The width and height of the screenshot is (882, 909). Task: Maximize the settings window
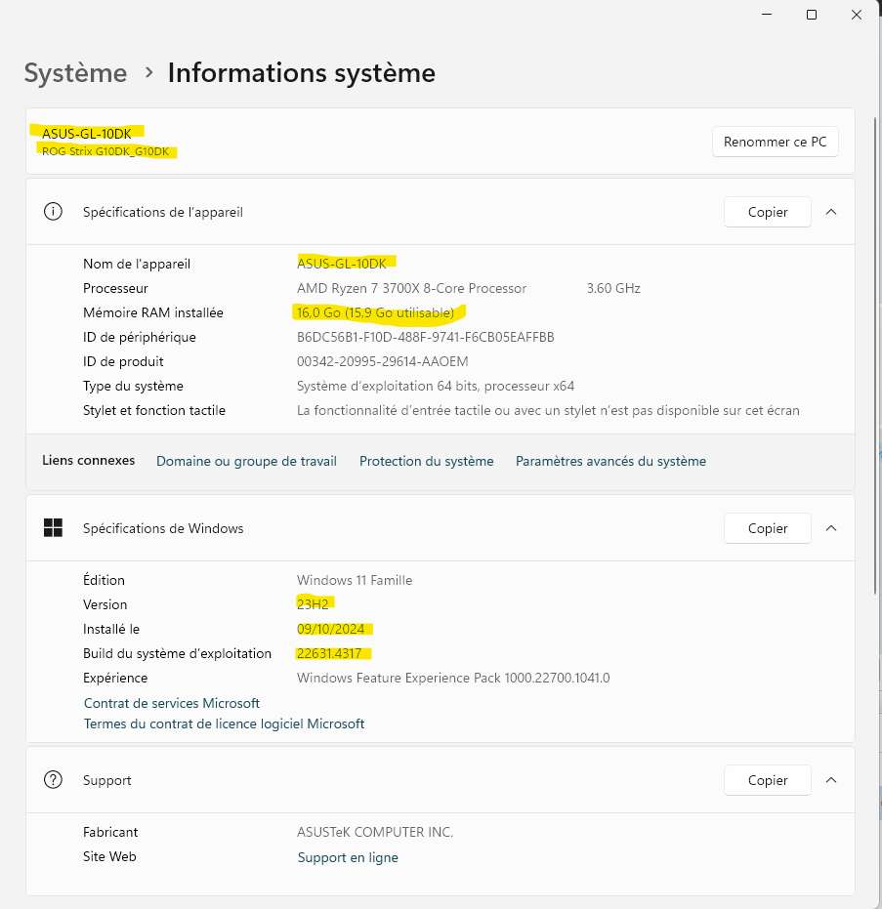(x=812, y=15)
